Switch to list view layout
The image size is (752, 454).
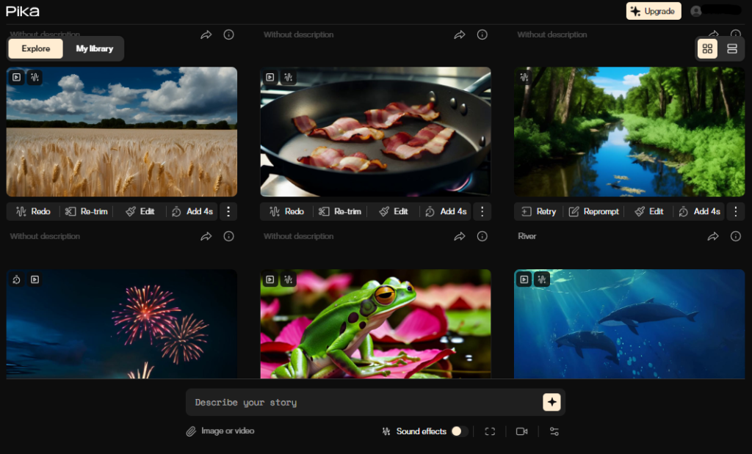click(x=732, y=49)
